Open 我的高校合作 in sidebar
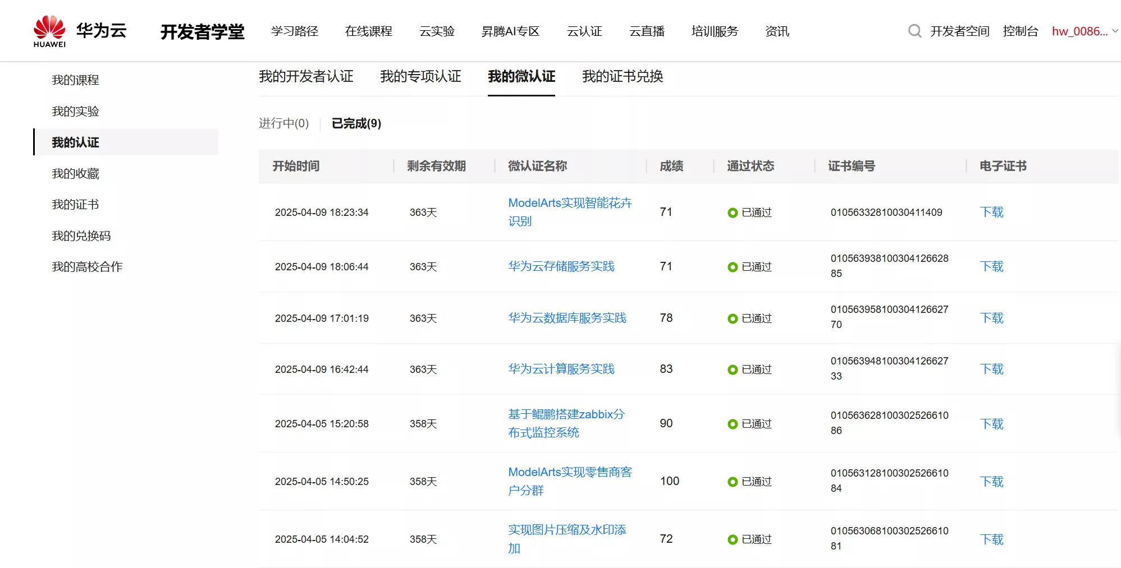1121x568 pixels. (x=87, y=267)
